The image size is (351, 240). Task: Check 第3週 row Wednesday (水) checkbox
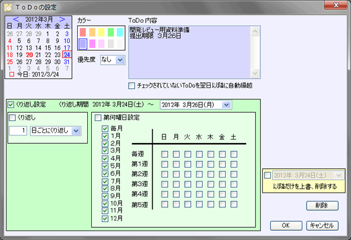pyautogui.click(x=199, y=184)
